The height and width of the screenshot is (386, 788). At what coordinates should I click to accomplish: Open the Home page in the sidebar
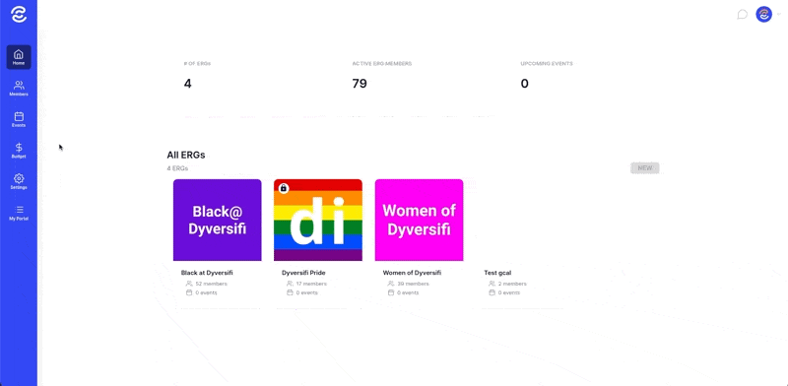click(x=19, y=57)
